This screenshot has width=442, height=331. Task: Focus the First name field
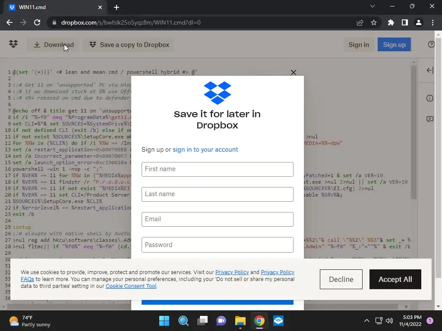coord(218,169)
